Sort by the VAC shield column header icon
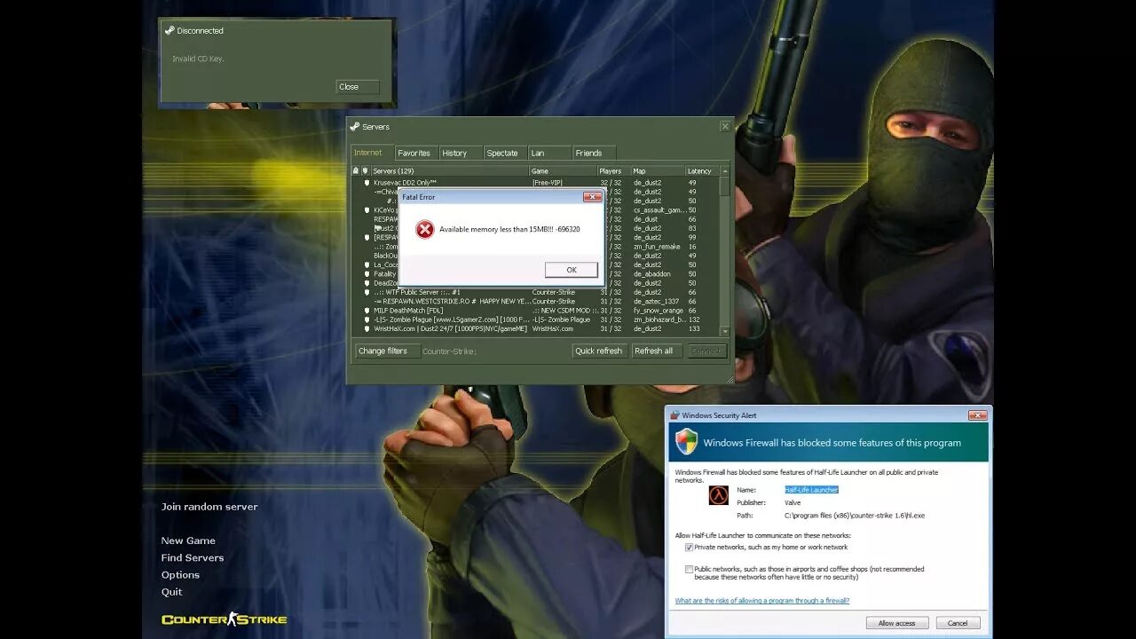This screenshot has width=1136, height=639. (x=366, y=170)
